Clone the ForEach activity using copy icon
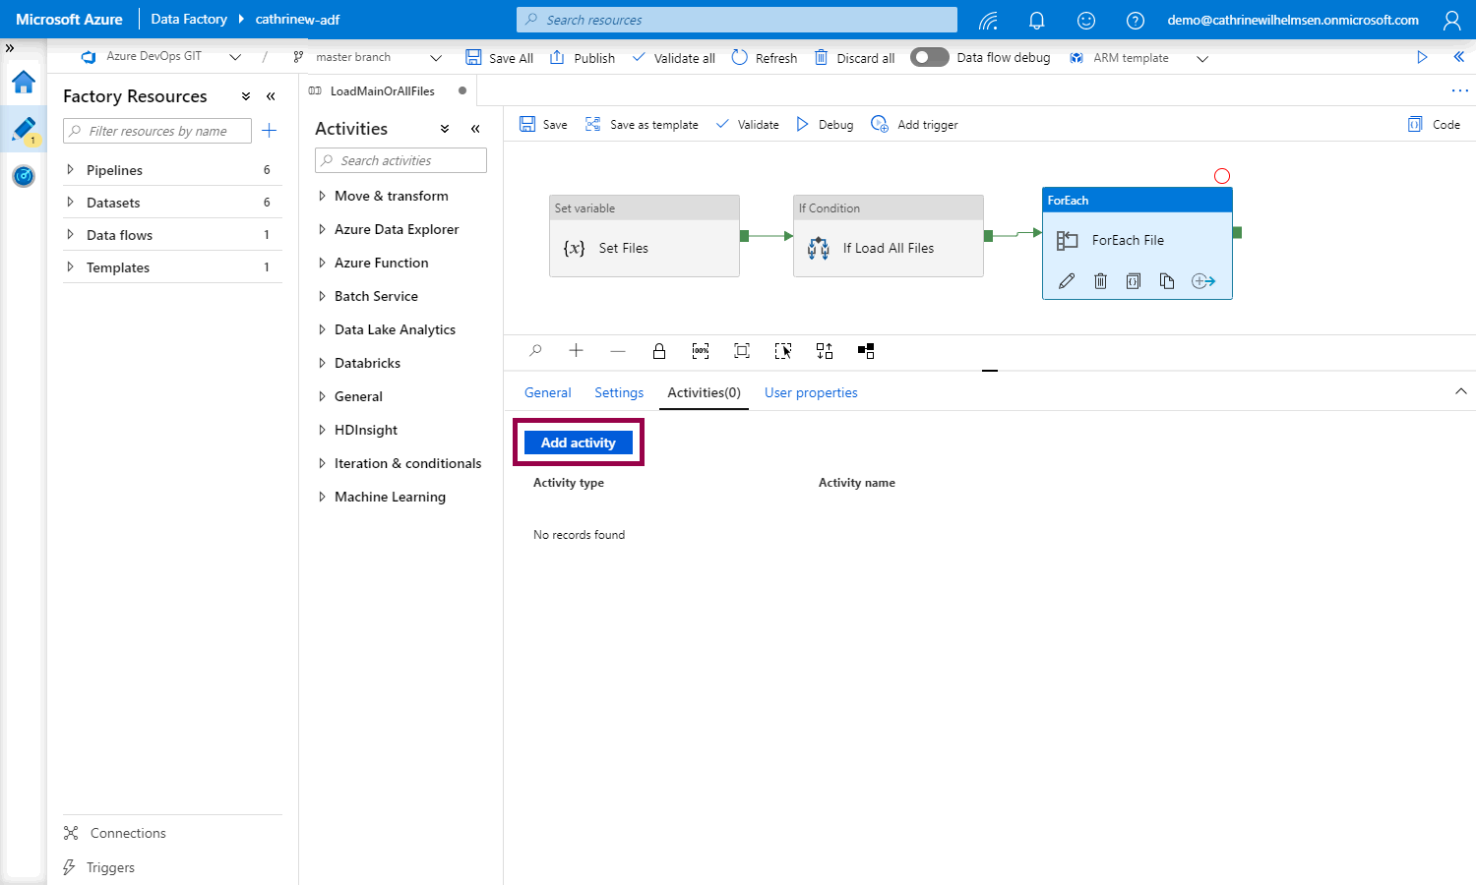1476x885 pixels. (x=1167, y=281)
